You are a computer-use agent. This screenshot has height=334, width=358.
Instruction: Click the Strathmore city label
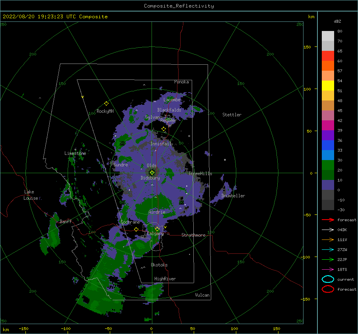point(193,235)
